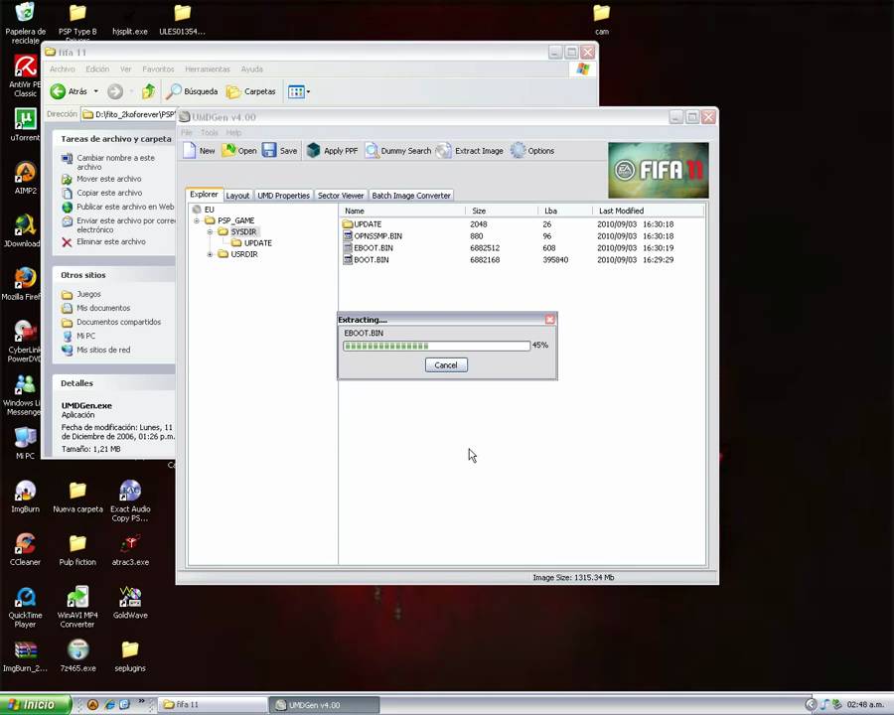Switch to fifa 11 taskbar button
This screenshot has width=894, height=715.
click(211, 705)
